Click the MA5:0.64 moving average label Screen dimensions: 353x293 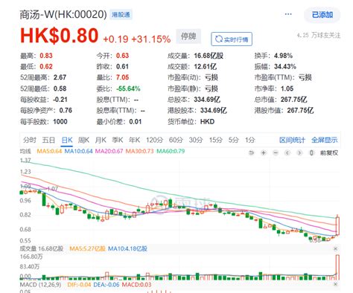[x=49, y=151]
